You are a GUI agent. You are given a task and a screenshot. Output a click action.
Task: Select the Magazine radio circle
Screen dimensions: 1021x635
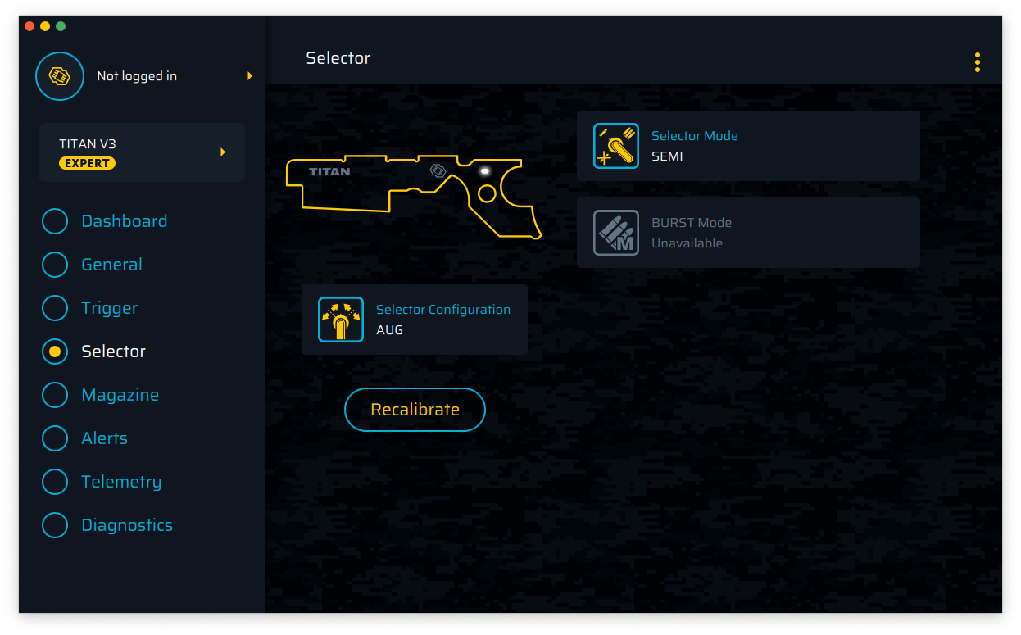click(55, 395)
